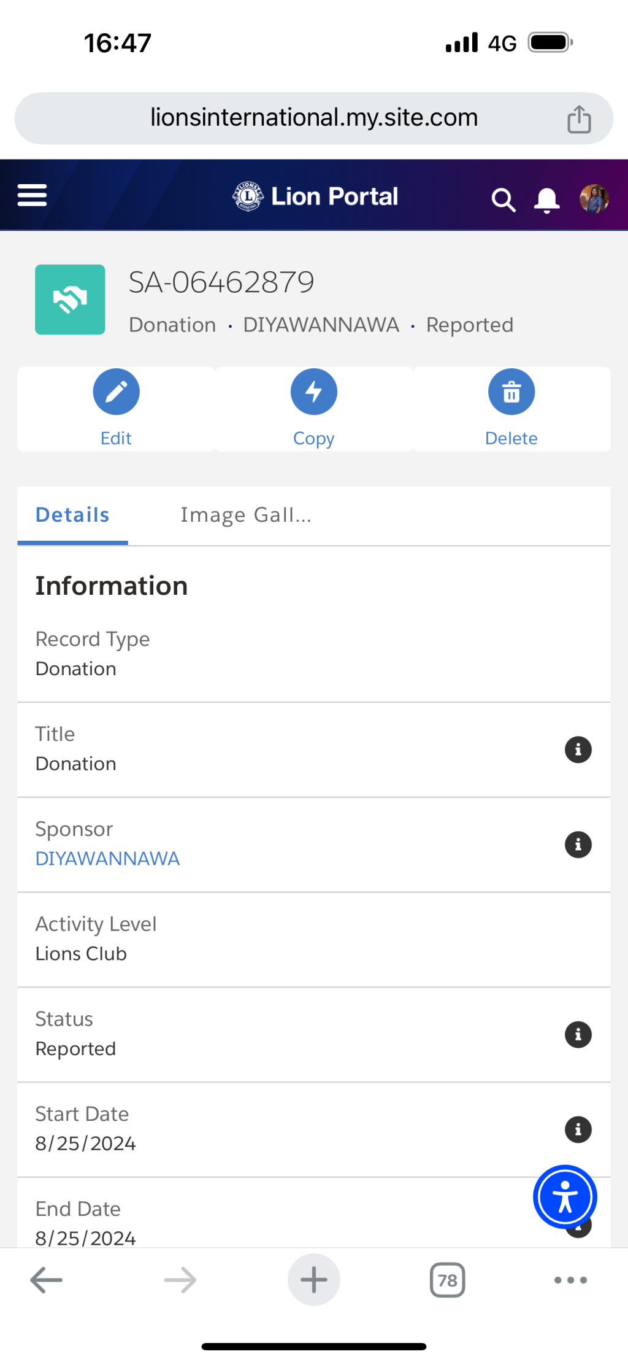Open the browser tabs counter showing 78
Screen dimensions: 628x1362
click(x=448, y=1280)
